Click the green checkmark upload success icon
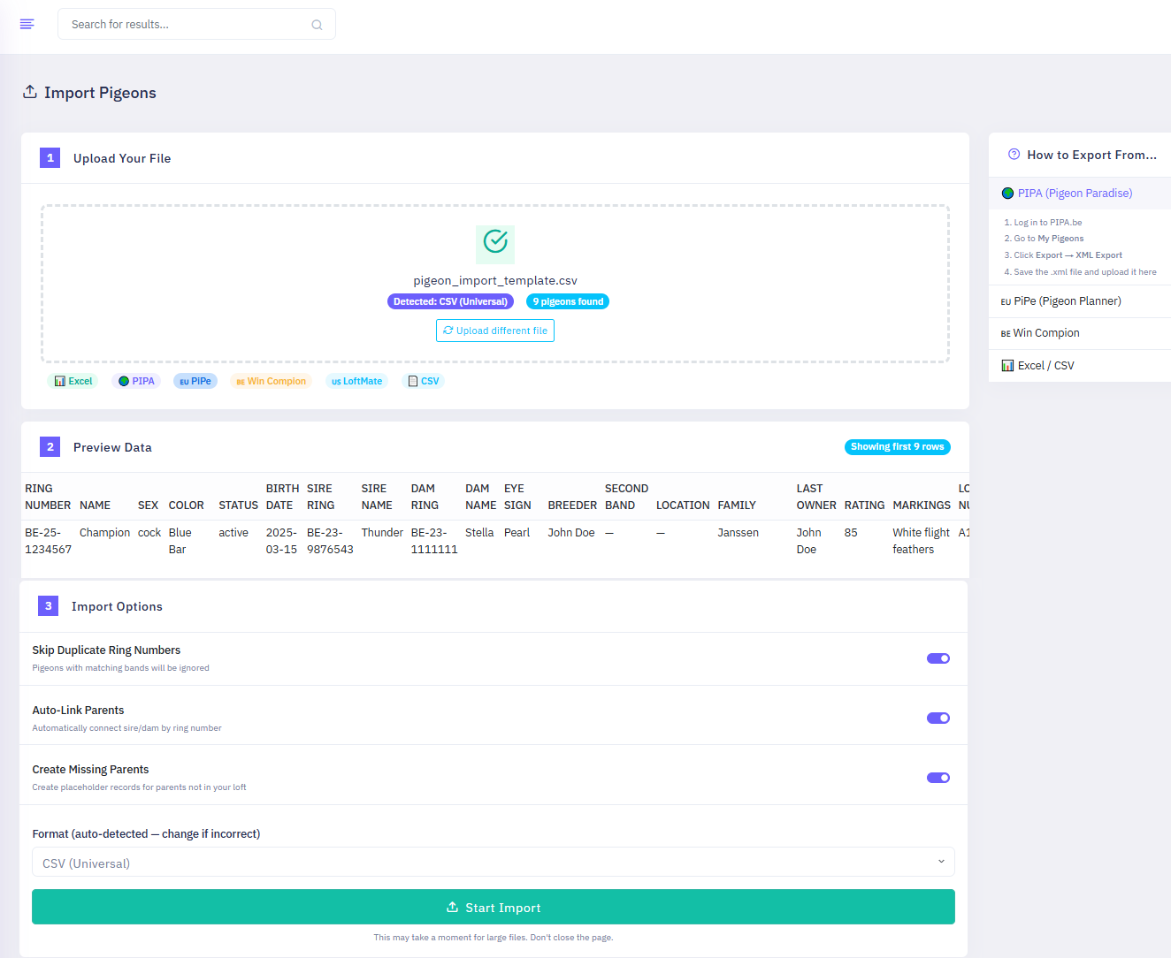Image resolution: width=1171 pixels, height=958 pixels. 495,245
